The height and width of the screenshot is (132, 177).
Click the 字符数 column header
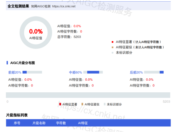pos(61,123)
